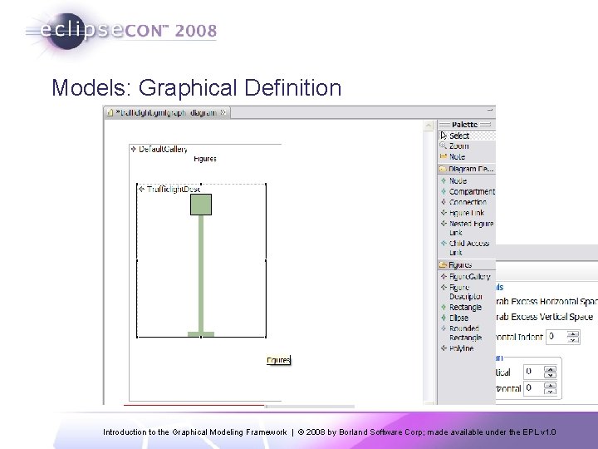Click the Horizontal span value field
598x449 pixels.
coord(533,388)
